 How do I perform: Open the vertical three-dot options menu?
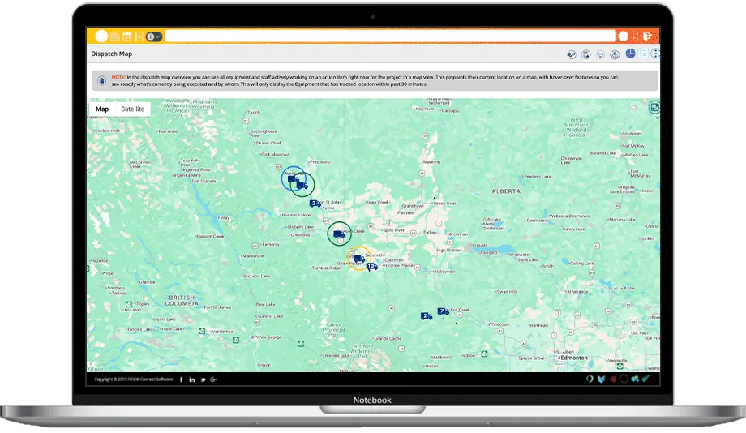tap(655, 54)
